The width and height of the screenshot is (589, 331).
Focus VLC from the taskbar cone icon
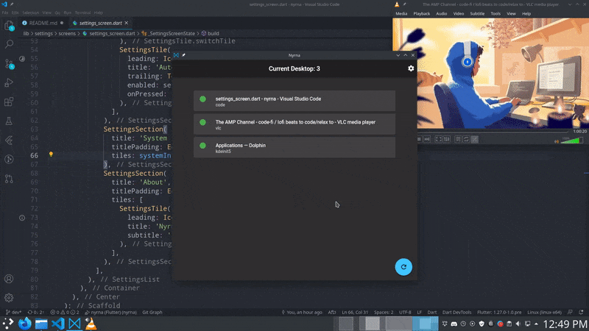[x=91, y=324]
